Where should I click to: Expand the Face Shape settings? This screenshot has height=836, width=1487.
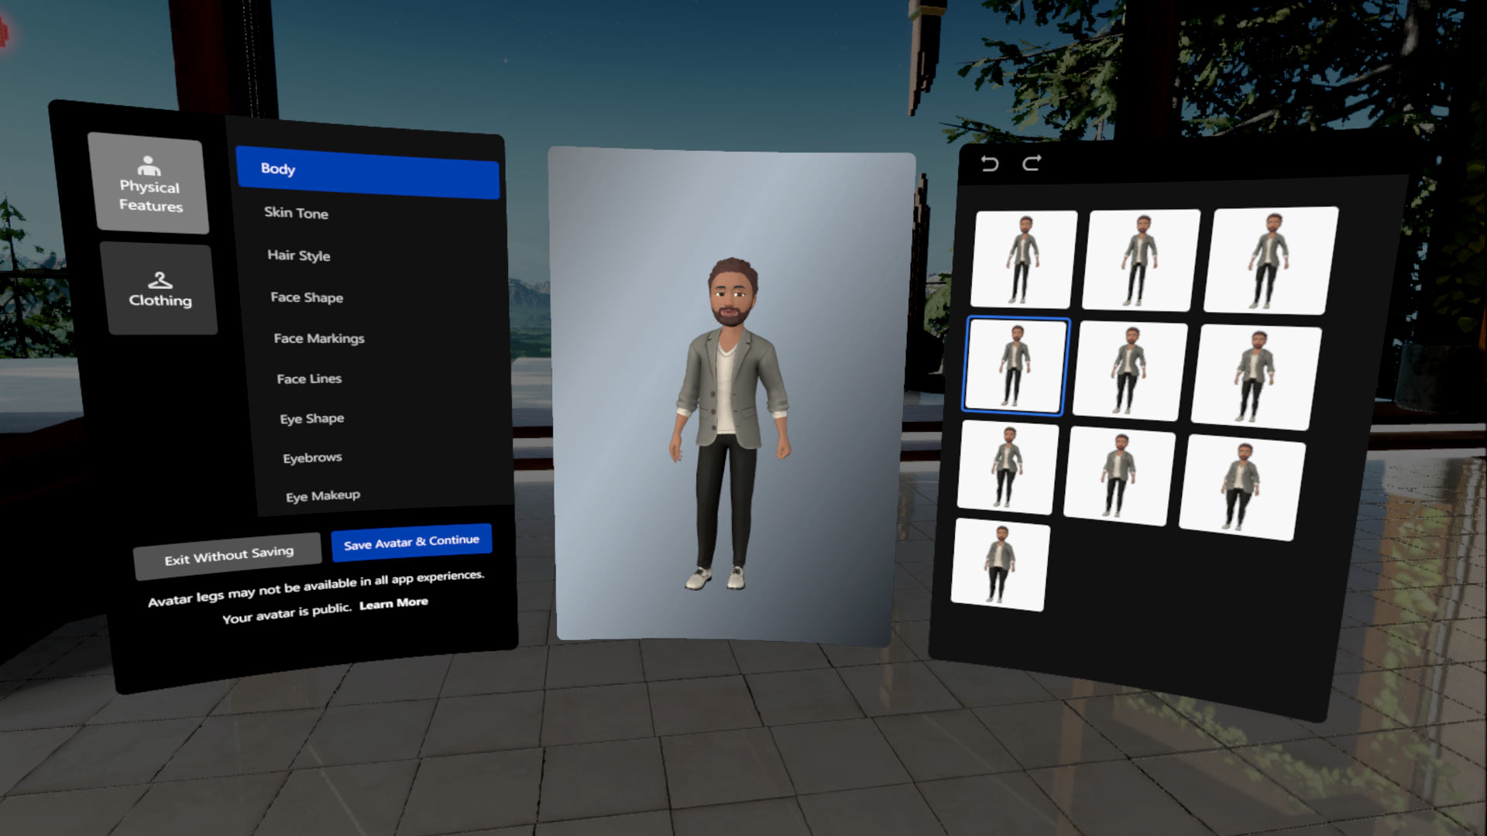(305, 296)
